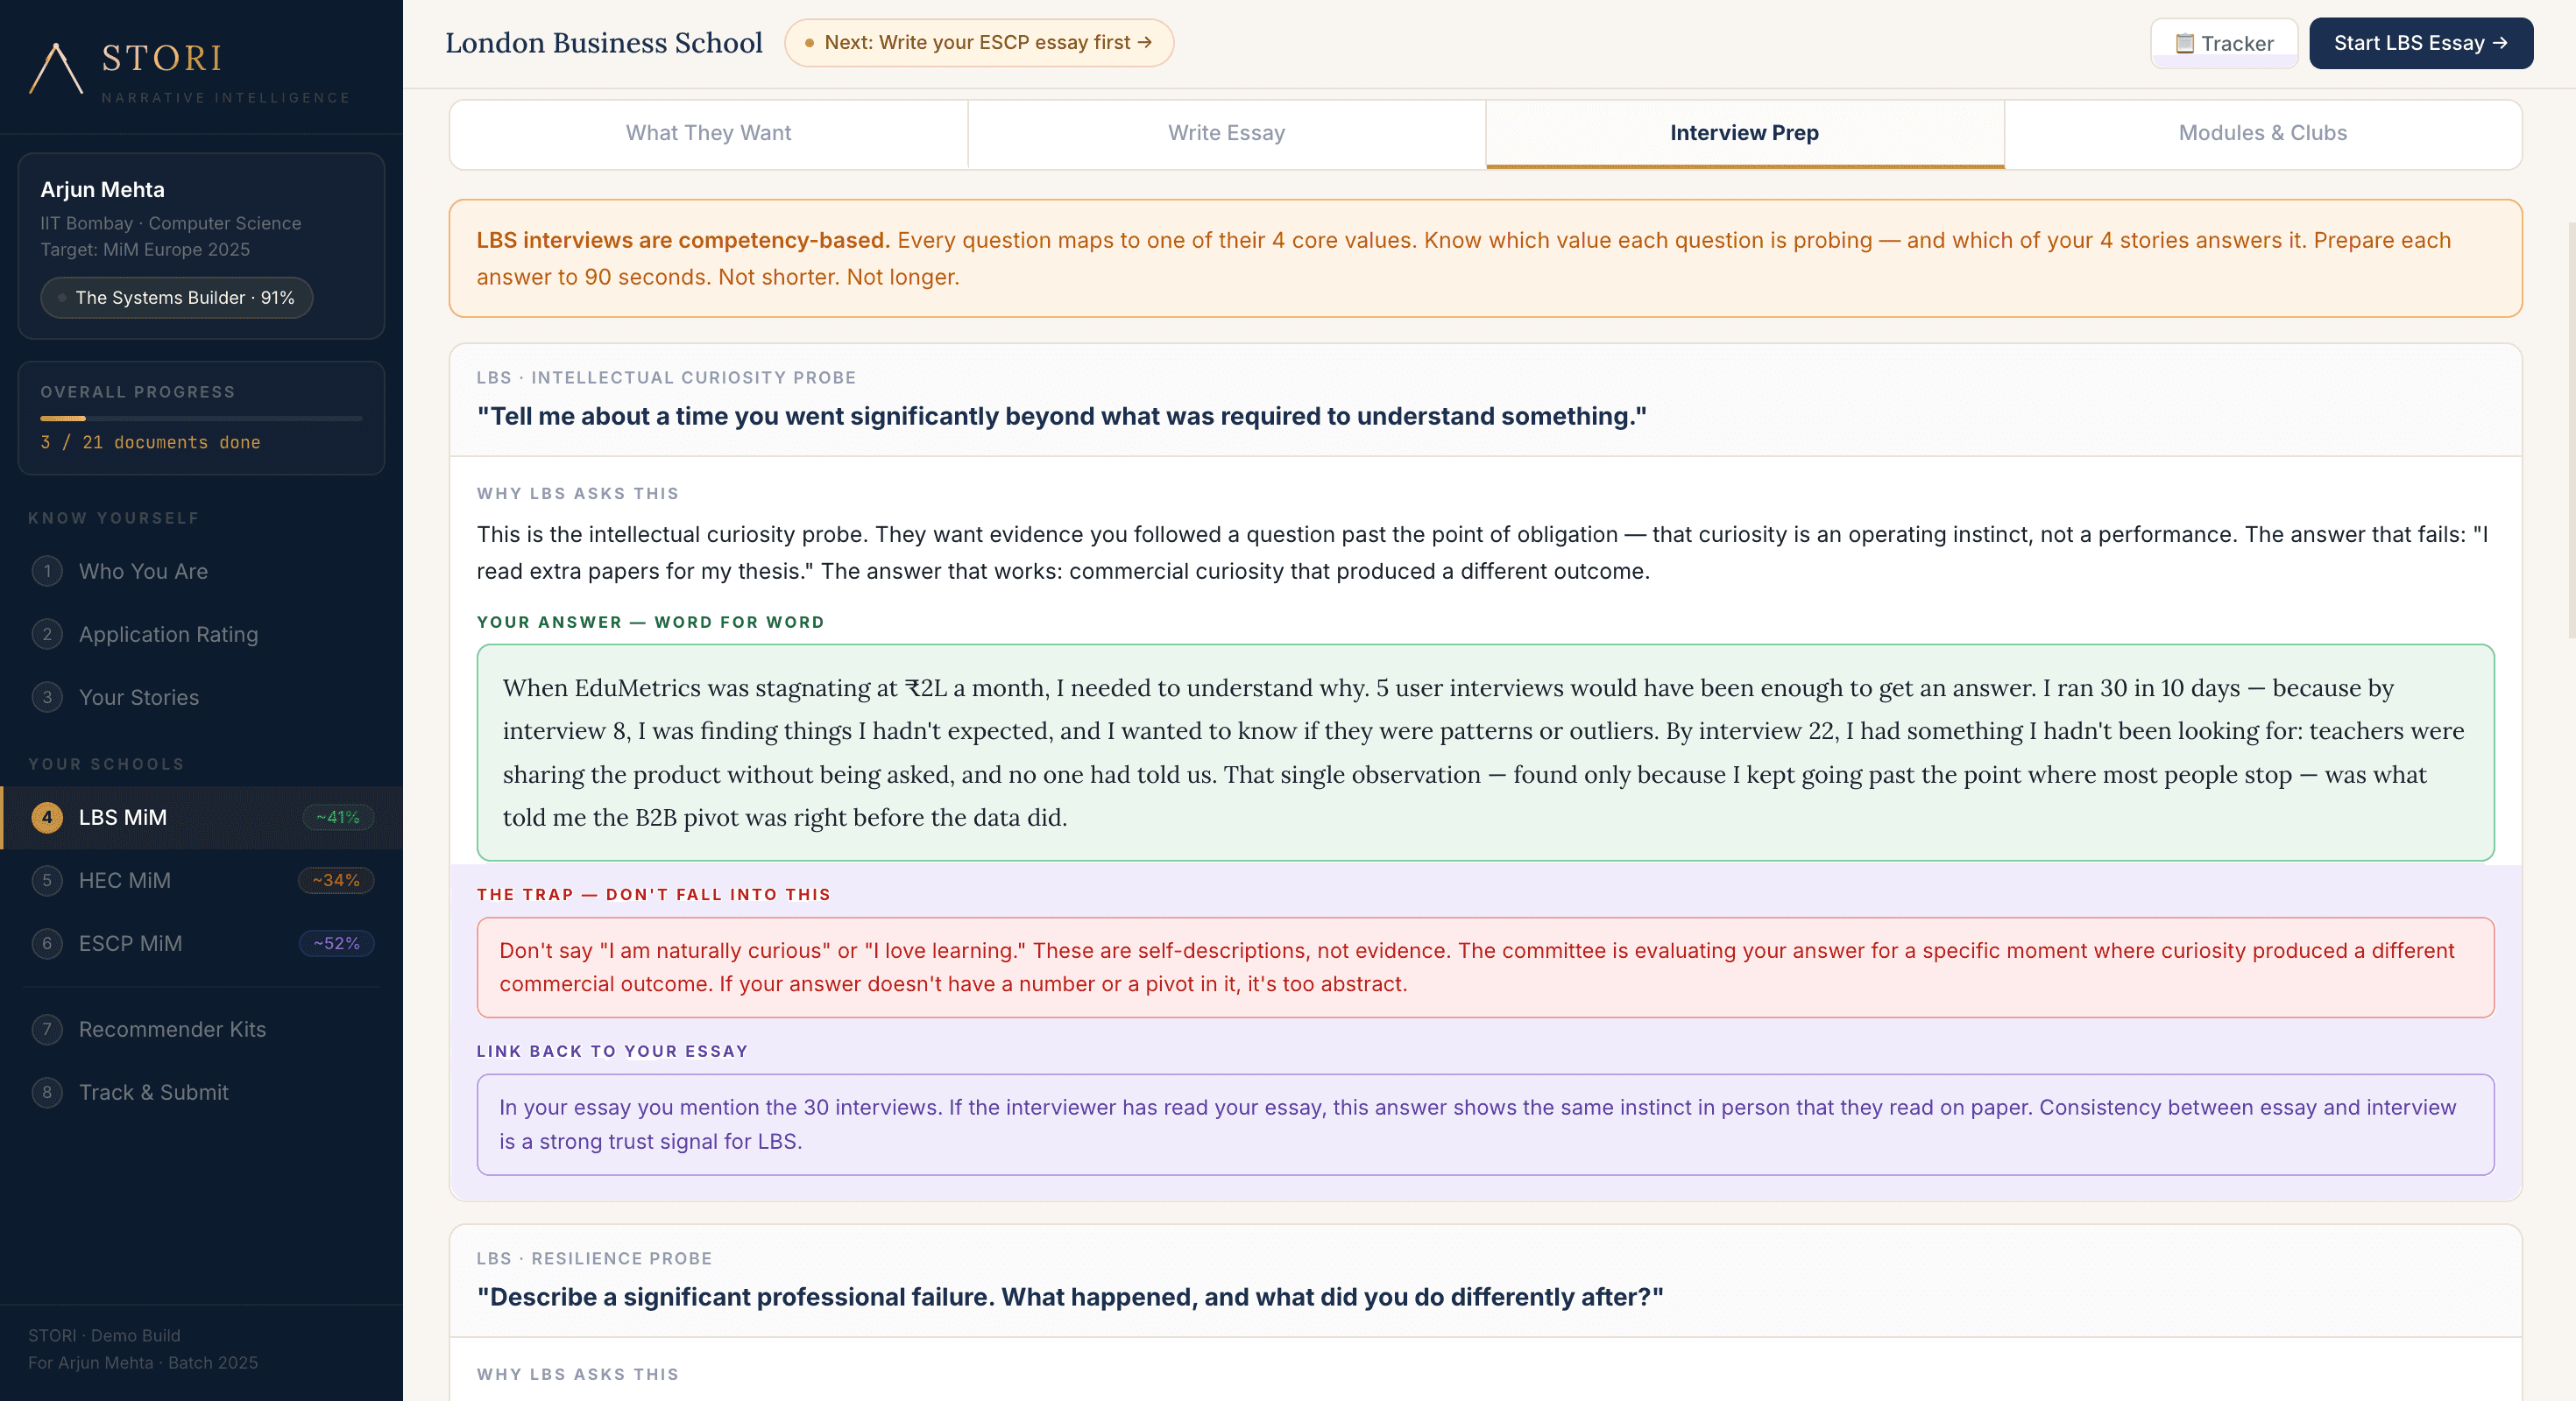Click step number 5 circle icon
The height and width of the screenshot is (1401, 2576).
[47, 880]
